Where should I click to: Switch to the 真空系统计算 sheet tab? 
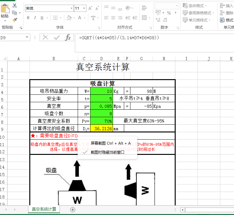44,209
